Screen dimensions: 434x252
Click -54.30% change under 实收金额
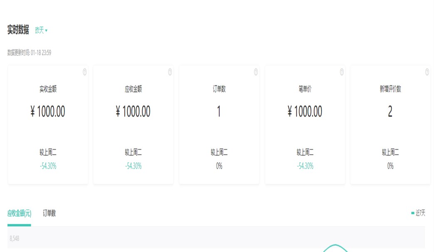pos(48,166)
